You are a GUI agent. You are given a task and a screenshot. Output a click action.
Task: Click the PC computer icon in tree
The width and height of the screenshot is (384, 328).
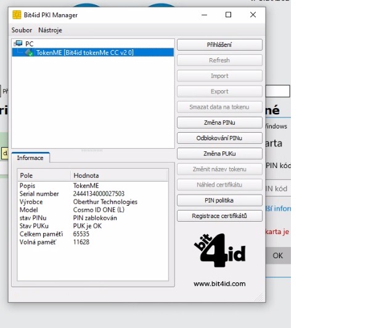pos(18,44)
